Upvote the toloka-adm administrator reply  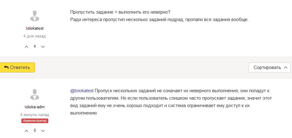(x=26, y=131)
